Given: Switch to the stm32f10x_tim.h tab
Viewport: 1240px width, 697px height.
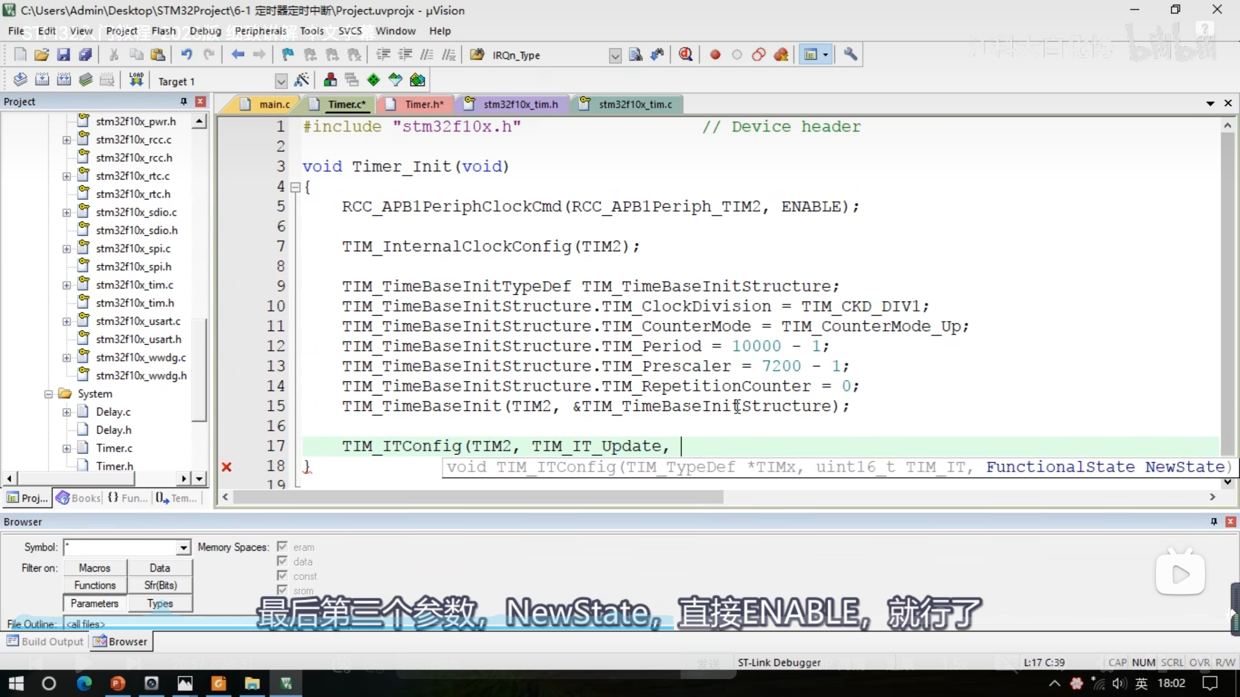Looking at the screenshot, I should click(x=520, y=105).
